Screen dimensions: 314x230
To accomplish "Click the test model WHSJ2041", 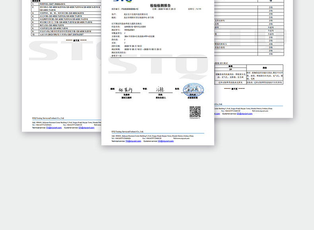I will point(129,30).
